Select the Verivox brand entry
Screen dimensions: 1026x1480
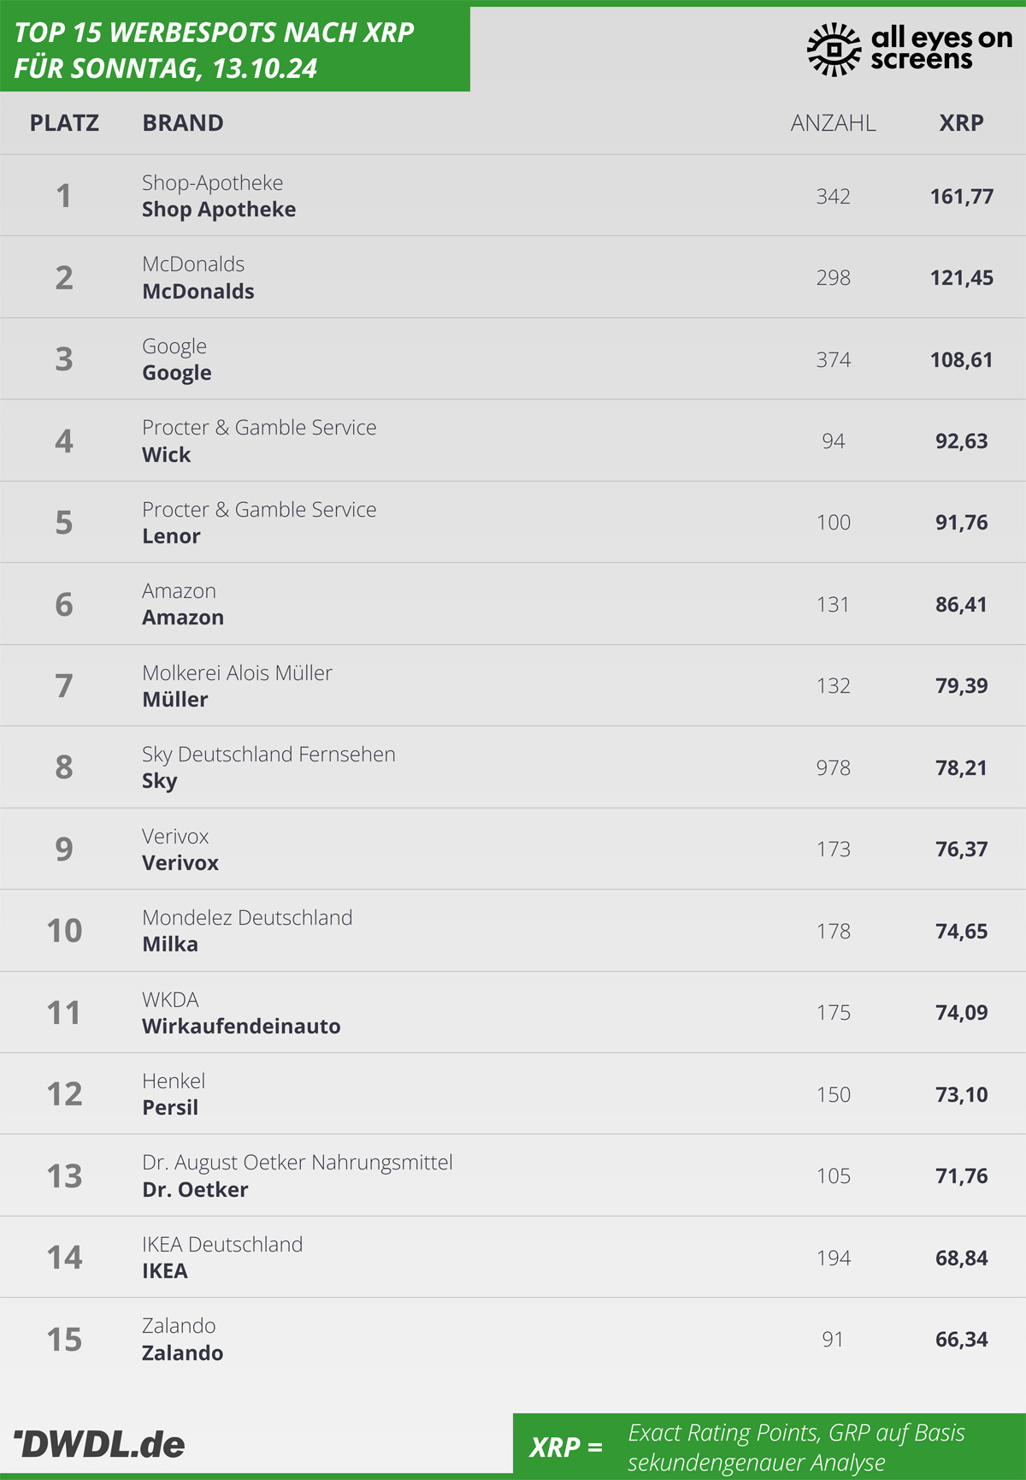pos(180,863)
